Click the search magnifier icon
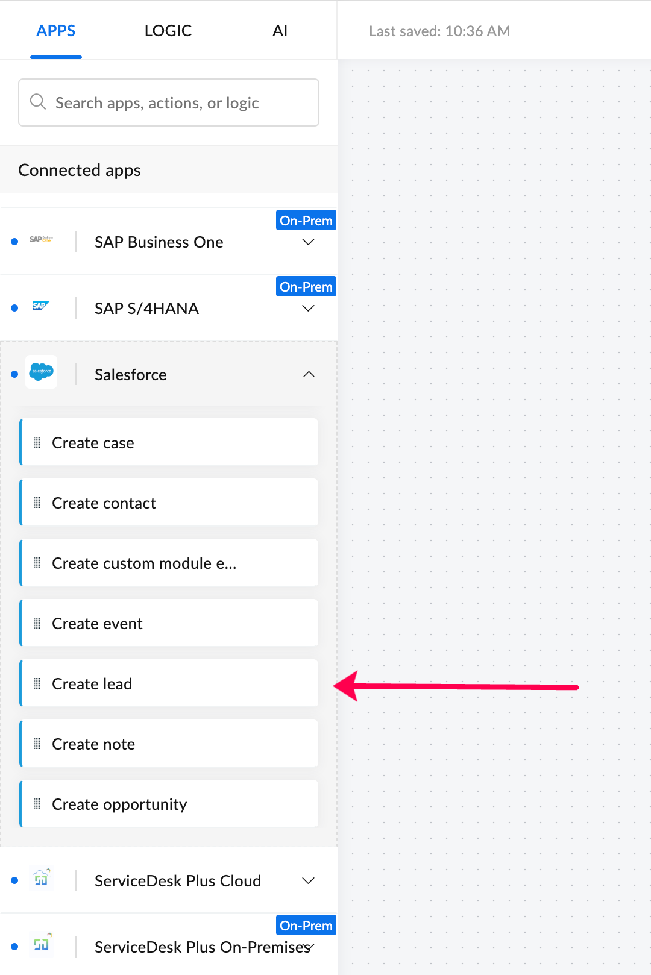This screenshot has width=651, height=975. [x=38, y=102]
